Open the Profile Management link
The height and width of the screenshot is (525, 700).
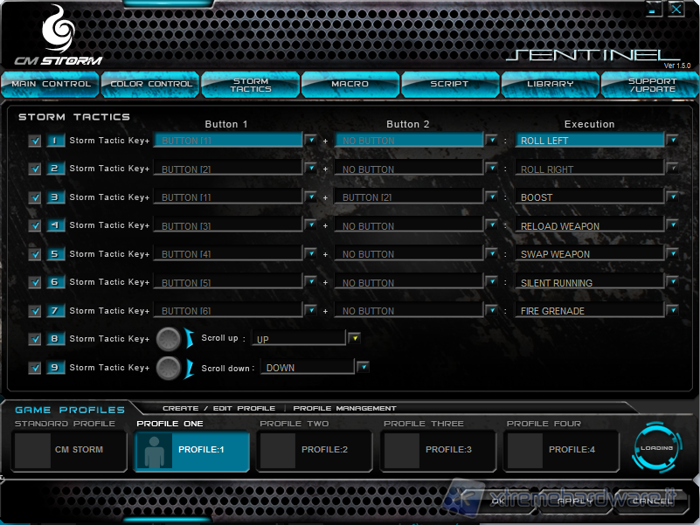(x=344, y=408)
